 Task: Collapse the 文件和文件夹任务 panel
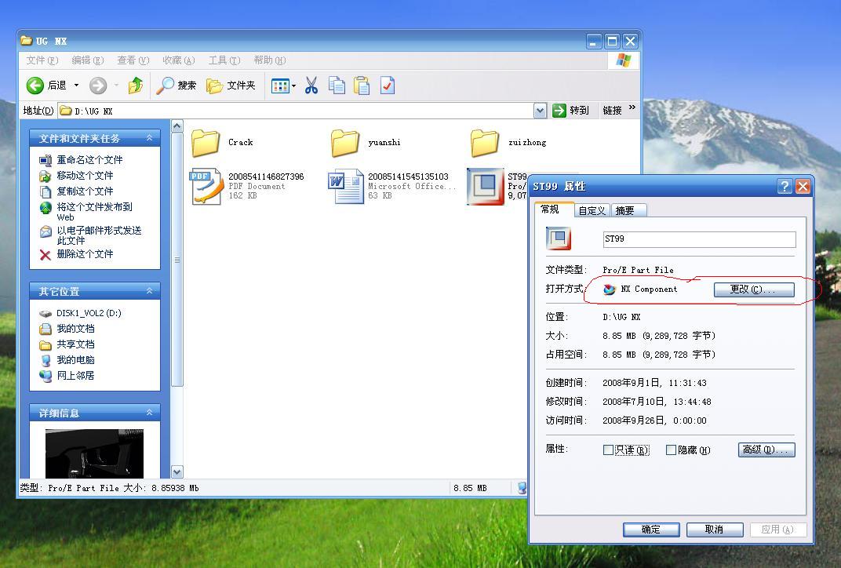point(150,138)
